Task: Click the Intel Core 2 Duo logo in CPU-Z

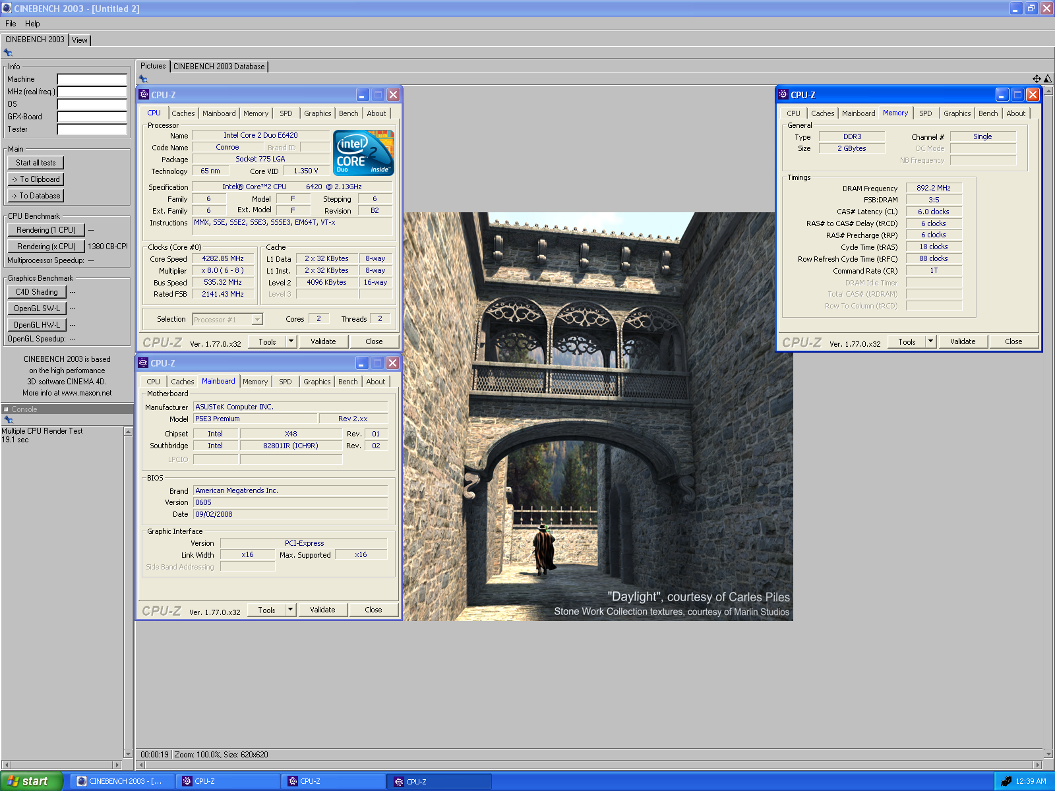Action: [x=365, y=152]
